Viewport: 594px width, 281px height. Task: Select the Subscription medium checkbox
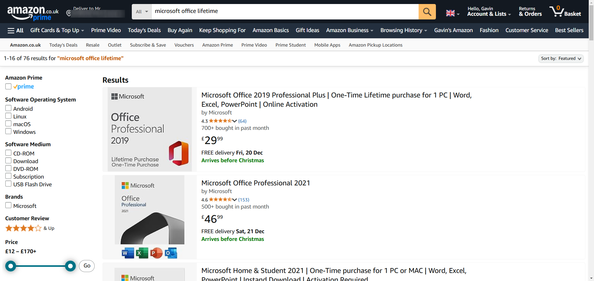(8, 176)
